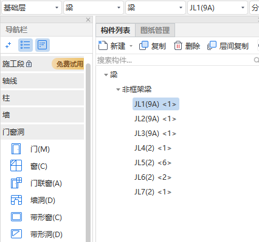Click the 删除 button label
The height and width of the screenshot is (242, 259).
193,46
